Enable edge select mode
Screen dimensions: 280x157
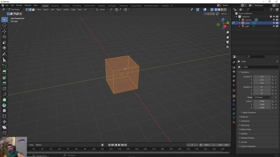tap(30, 10)
